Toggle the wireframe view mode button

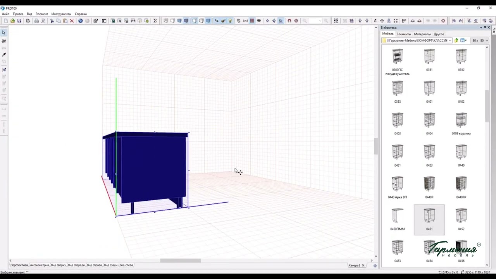tap(166, 21)
